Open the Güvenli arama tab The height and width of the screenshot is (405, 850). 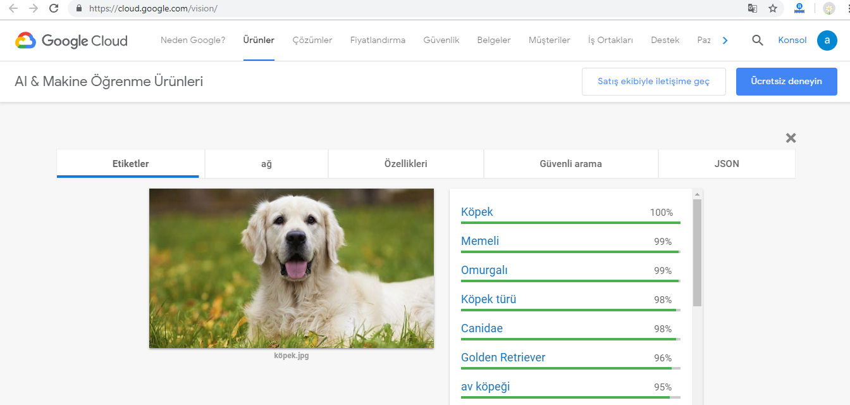(571, 163)
